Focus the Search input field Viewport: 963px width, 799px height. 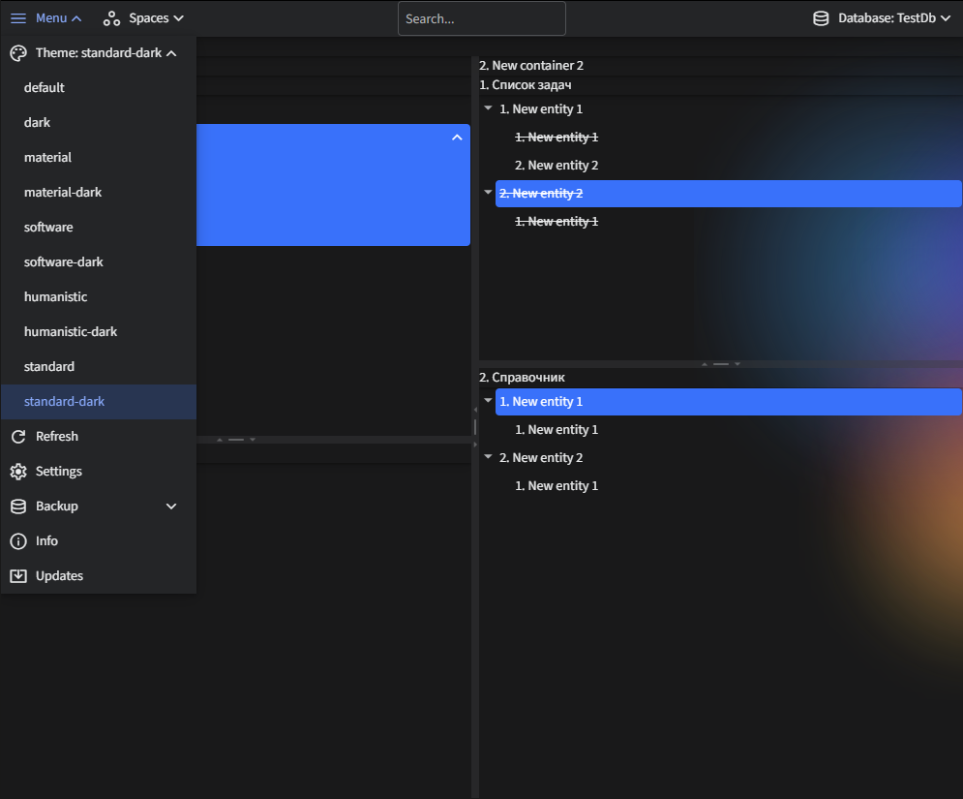click(x=482, y=18)
